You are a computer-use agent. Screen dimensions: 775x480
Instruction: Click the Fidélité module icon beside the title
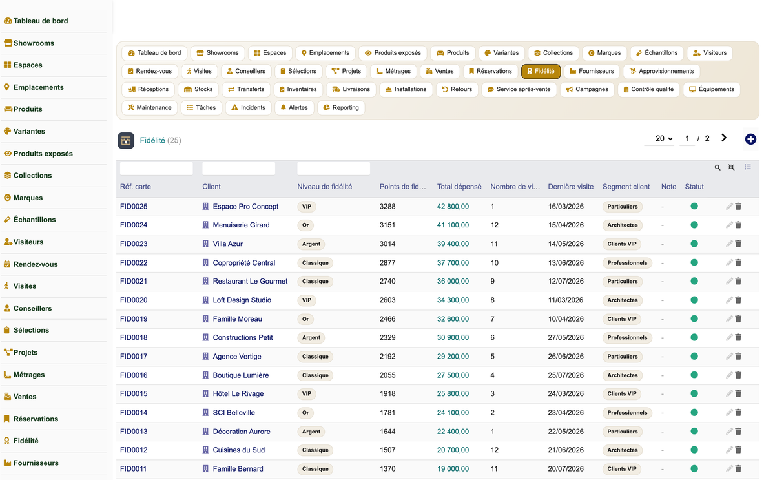(x=126, y=140)
